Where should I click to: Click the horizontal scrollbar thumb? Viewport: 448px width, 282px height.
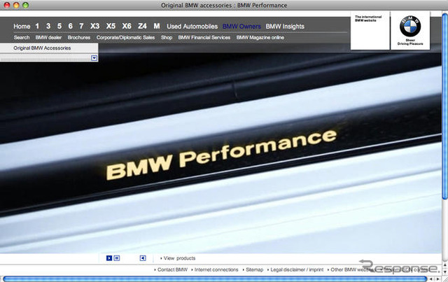point(215,279)
